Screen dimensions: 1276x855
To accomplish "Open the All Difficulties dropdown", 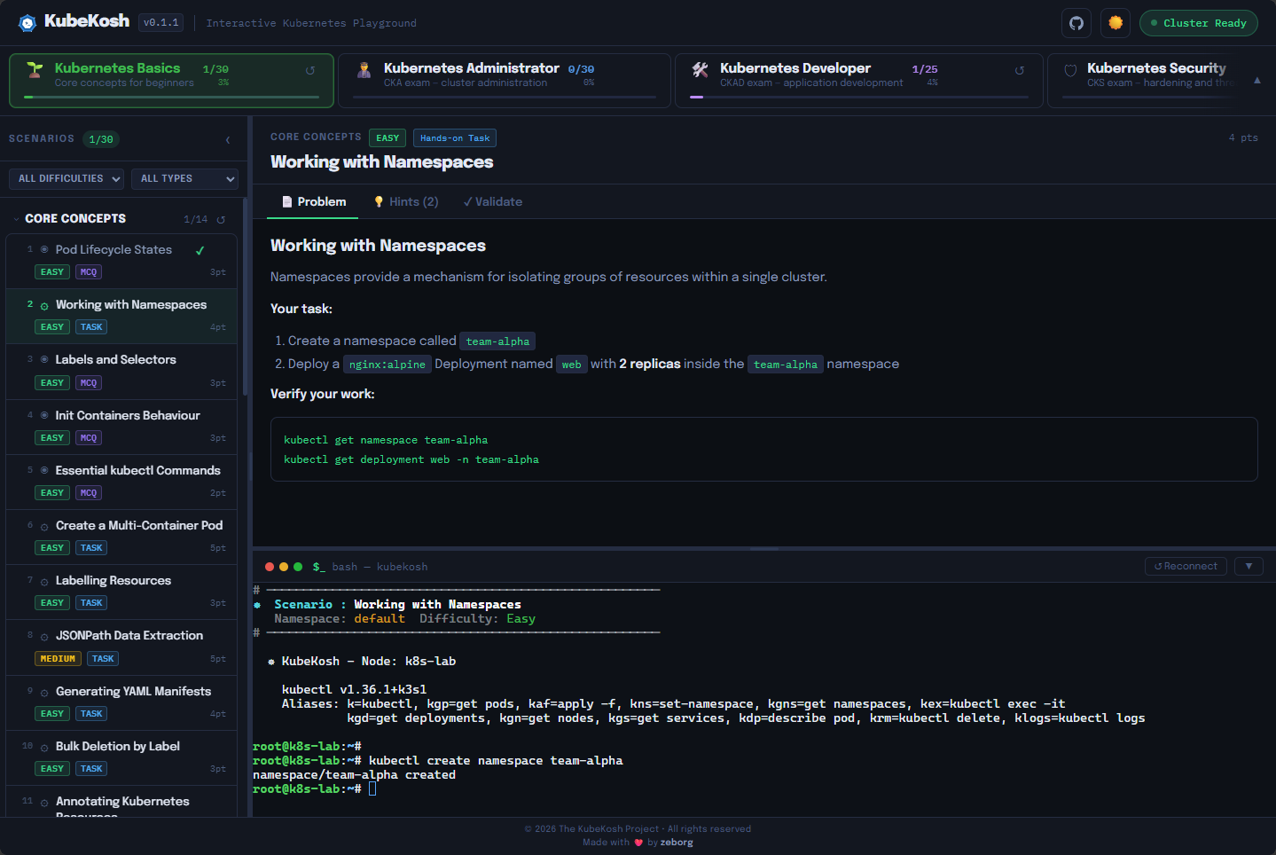I will click(67, 179).
